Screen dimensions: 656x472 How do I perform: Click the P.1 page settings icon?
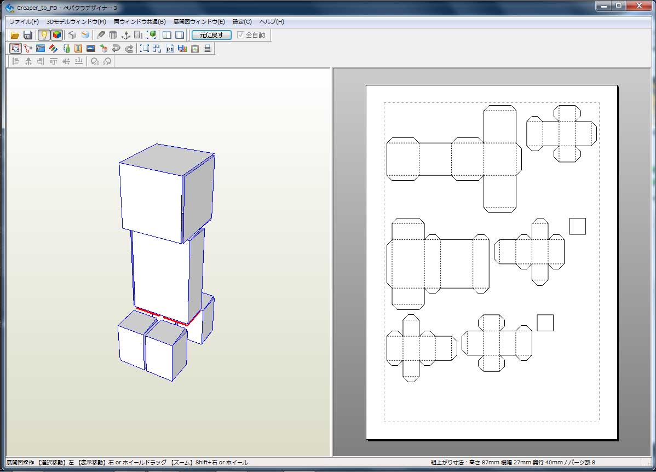169,49
